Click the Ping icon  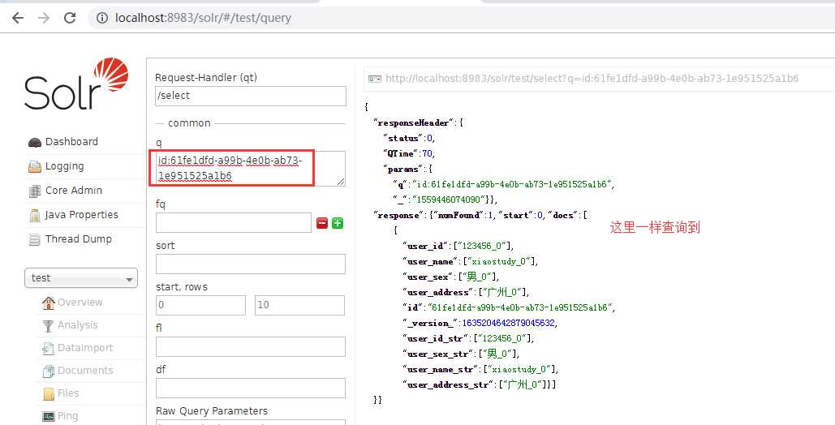point(49,416)
